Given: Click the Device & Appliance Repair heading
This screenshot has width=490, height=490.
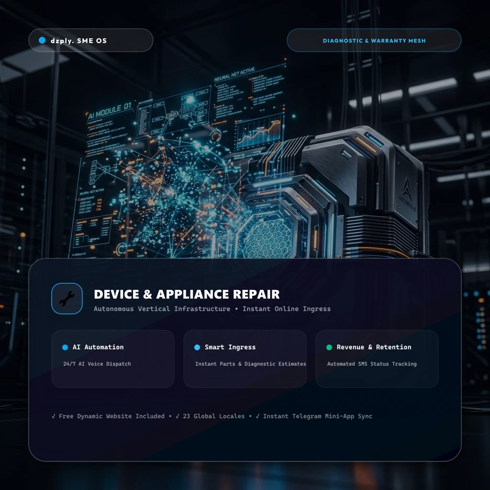Looking at the screenshot, I should click(187, 294).
